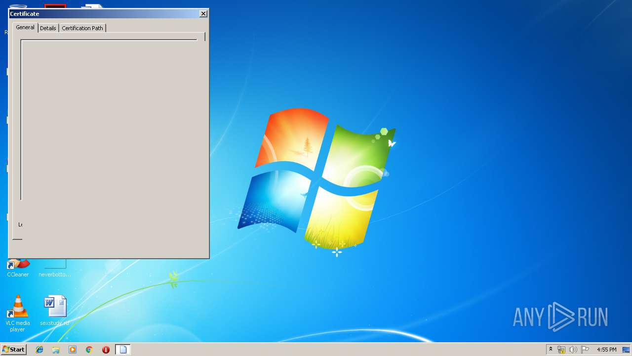Viewport: 632px width, 356px height.
Task: Select the VLC media player shortcut
Action: [x=17, y=313]
